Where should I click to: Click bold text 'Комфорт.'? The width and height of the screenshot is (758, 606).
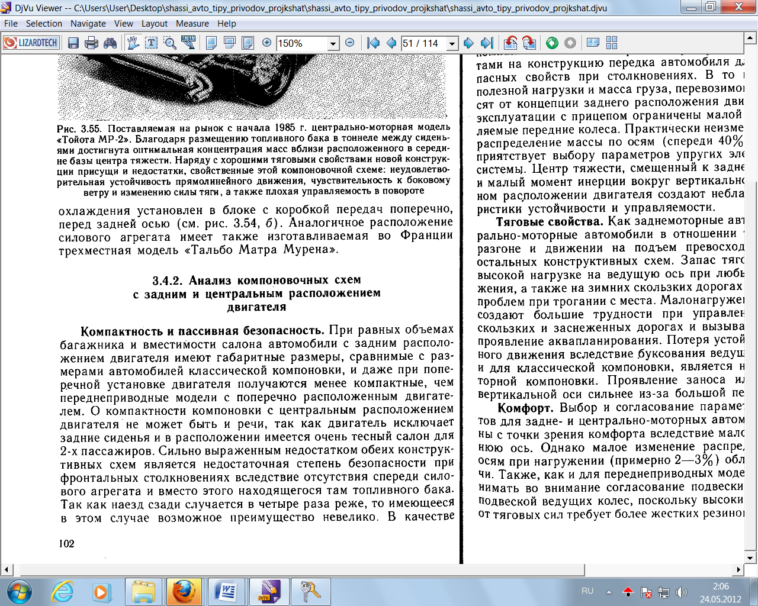tap(525, 408)
